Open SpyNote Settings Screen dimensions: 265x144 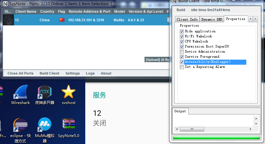click(73, 73)
